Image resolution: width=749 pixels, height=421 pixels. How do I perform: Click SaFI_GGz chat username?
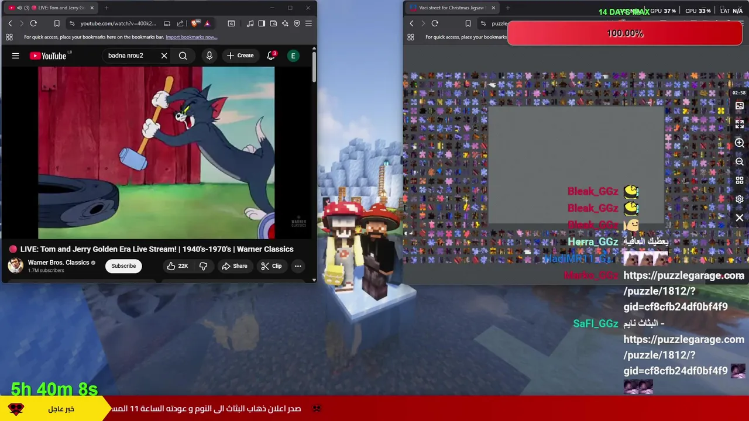point(596,323)
